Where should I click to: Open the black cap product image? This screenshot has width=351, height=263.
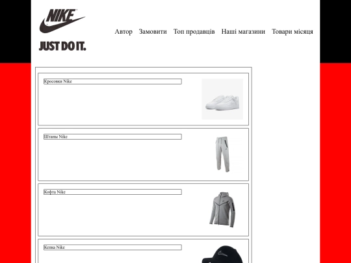(x=222, y=255)
